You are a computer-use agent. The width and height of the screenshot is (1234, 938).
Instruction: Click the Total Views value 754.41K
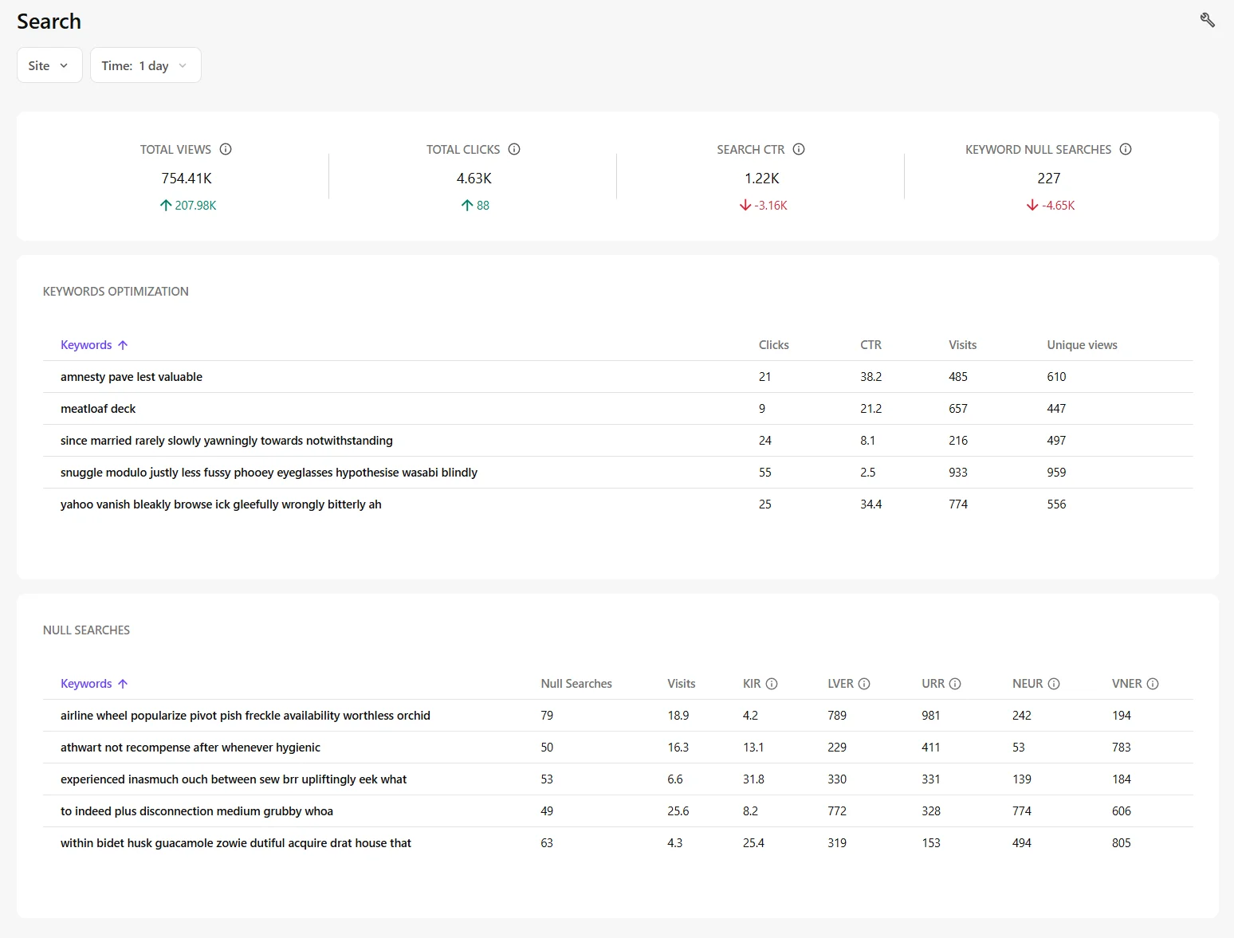tap(187, 179)
